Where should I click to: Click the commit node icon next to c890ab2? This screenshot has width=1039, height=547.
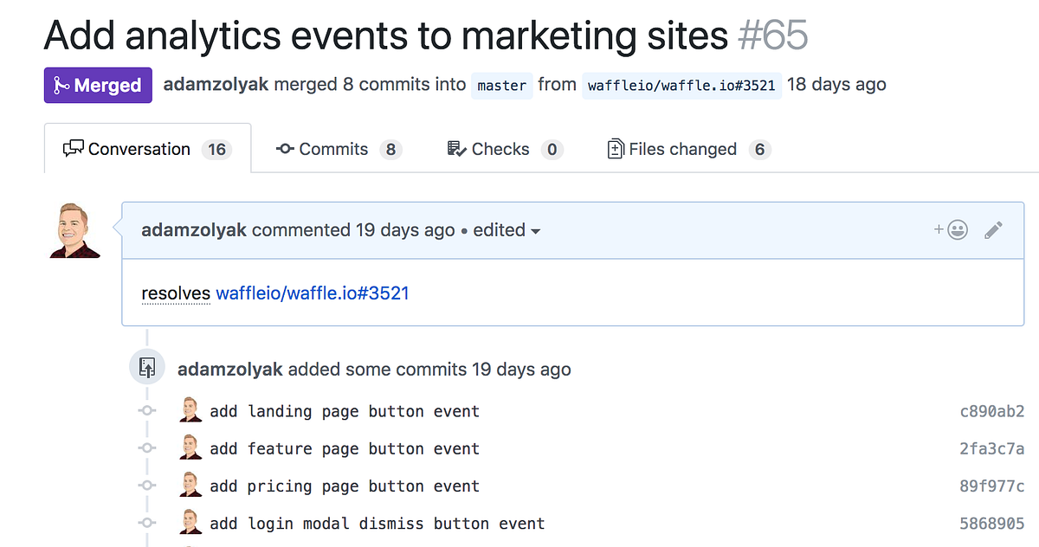tap(147, 410)
